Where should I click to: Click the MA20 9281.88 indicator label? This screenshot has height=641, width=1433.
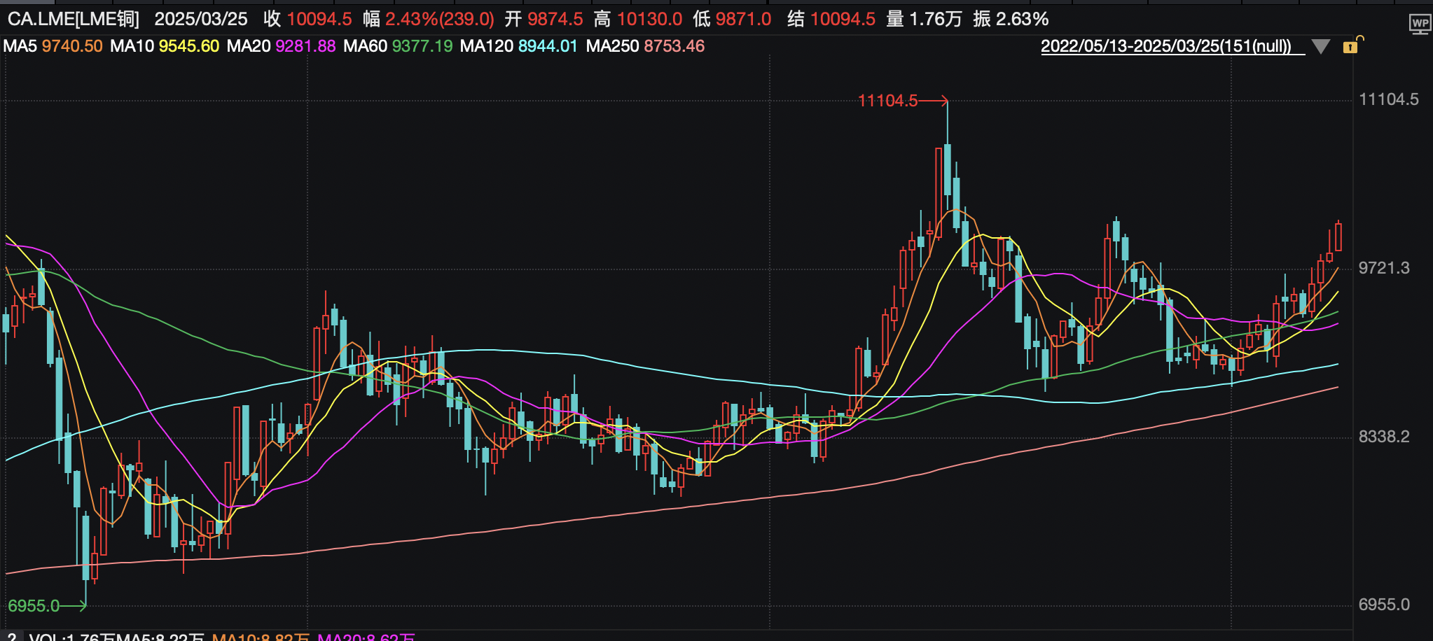(281, 46)
